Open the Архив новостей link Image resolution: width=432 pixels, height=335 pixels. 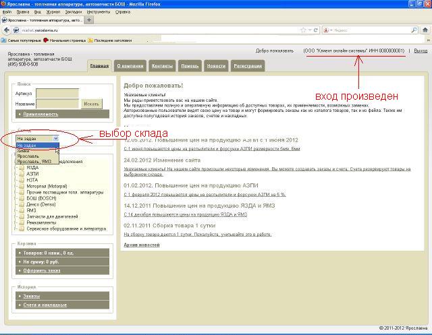pyautogui.click(x=140, y=245)
